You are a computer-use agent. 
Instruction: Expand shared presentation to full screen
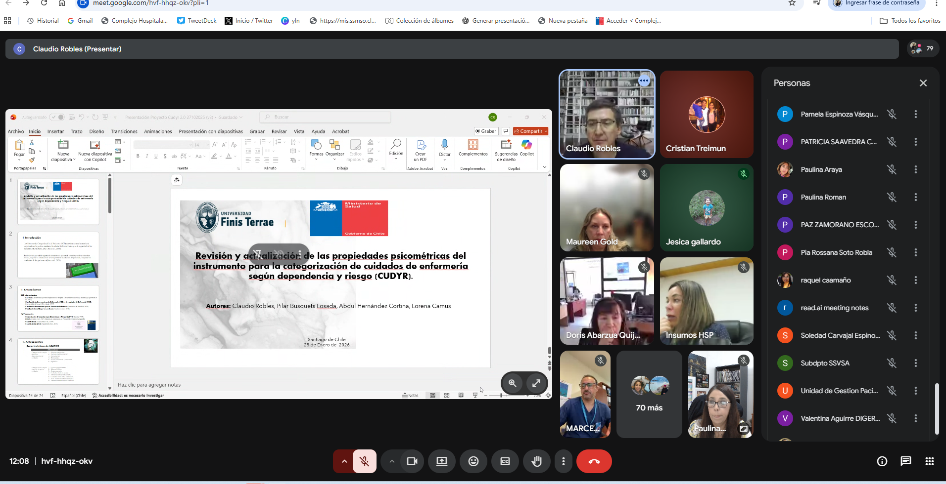pyautogui.click(x=536, y=383)
